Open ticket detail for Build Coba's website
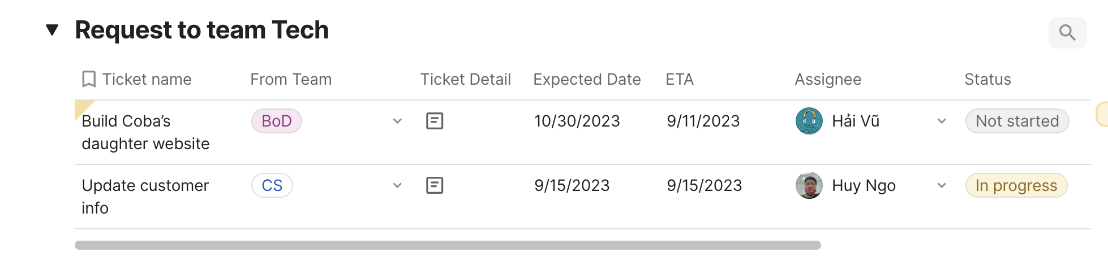 pyautogui.click(x=435, y=121)
